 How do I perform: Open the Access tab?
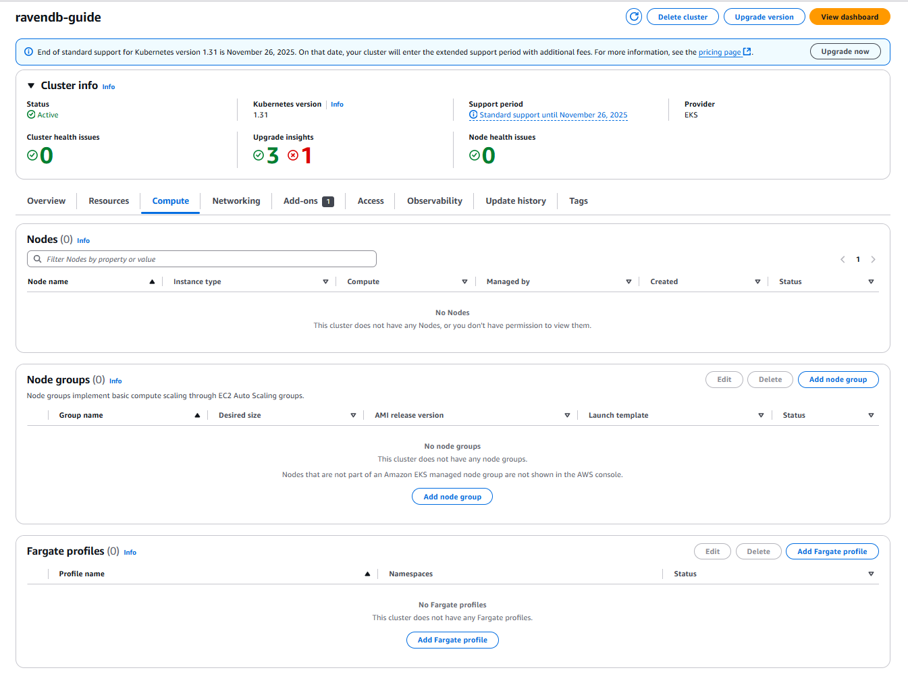(x=371, y=201)
